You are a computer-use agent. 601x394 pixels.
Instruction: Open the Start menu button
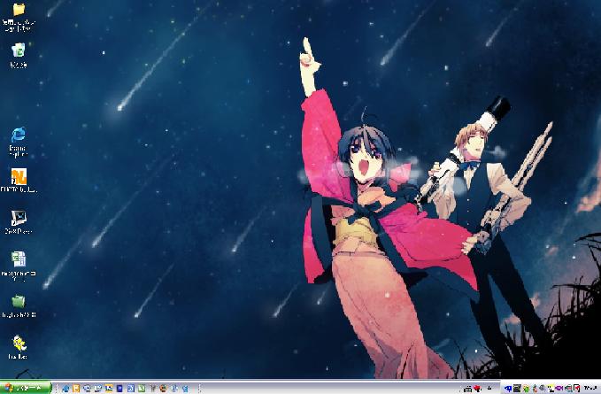click(26, 388)
